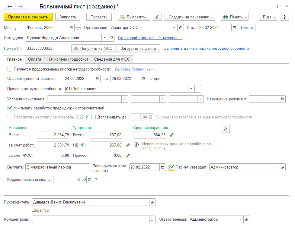Viewport: 295px width, 227px height.
Task: Navigate back with left arrow
Action: 10,6
